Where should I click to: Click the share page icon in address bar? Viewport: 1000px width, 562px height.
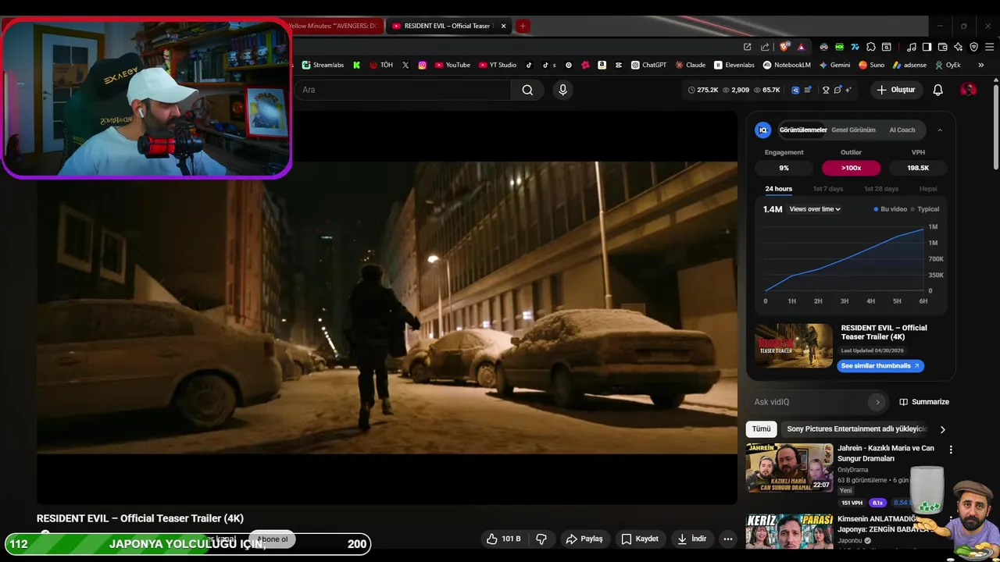tap(765, 47)
